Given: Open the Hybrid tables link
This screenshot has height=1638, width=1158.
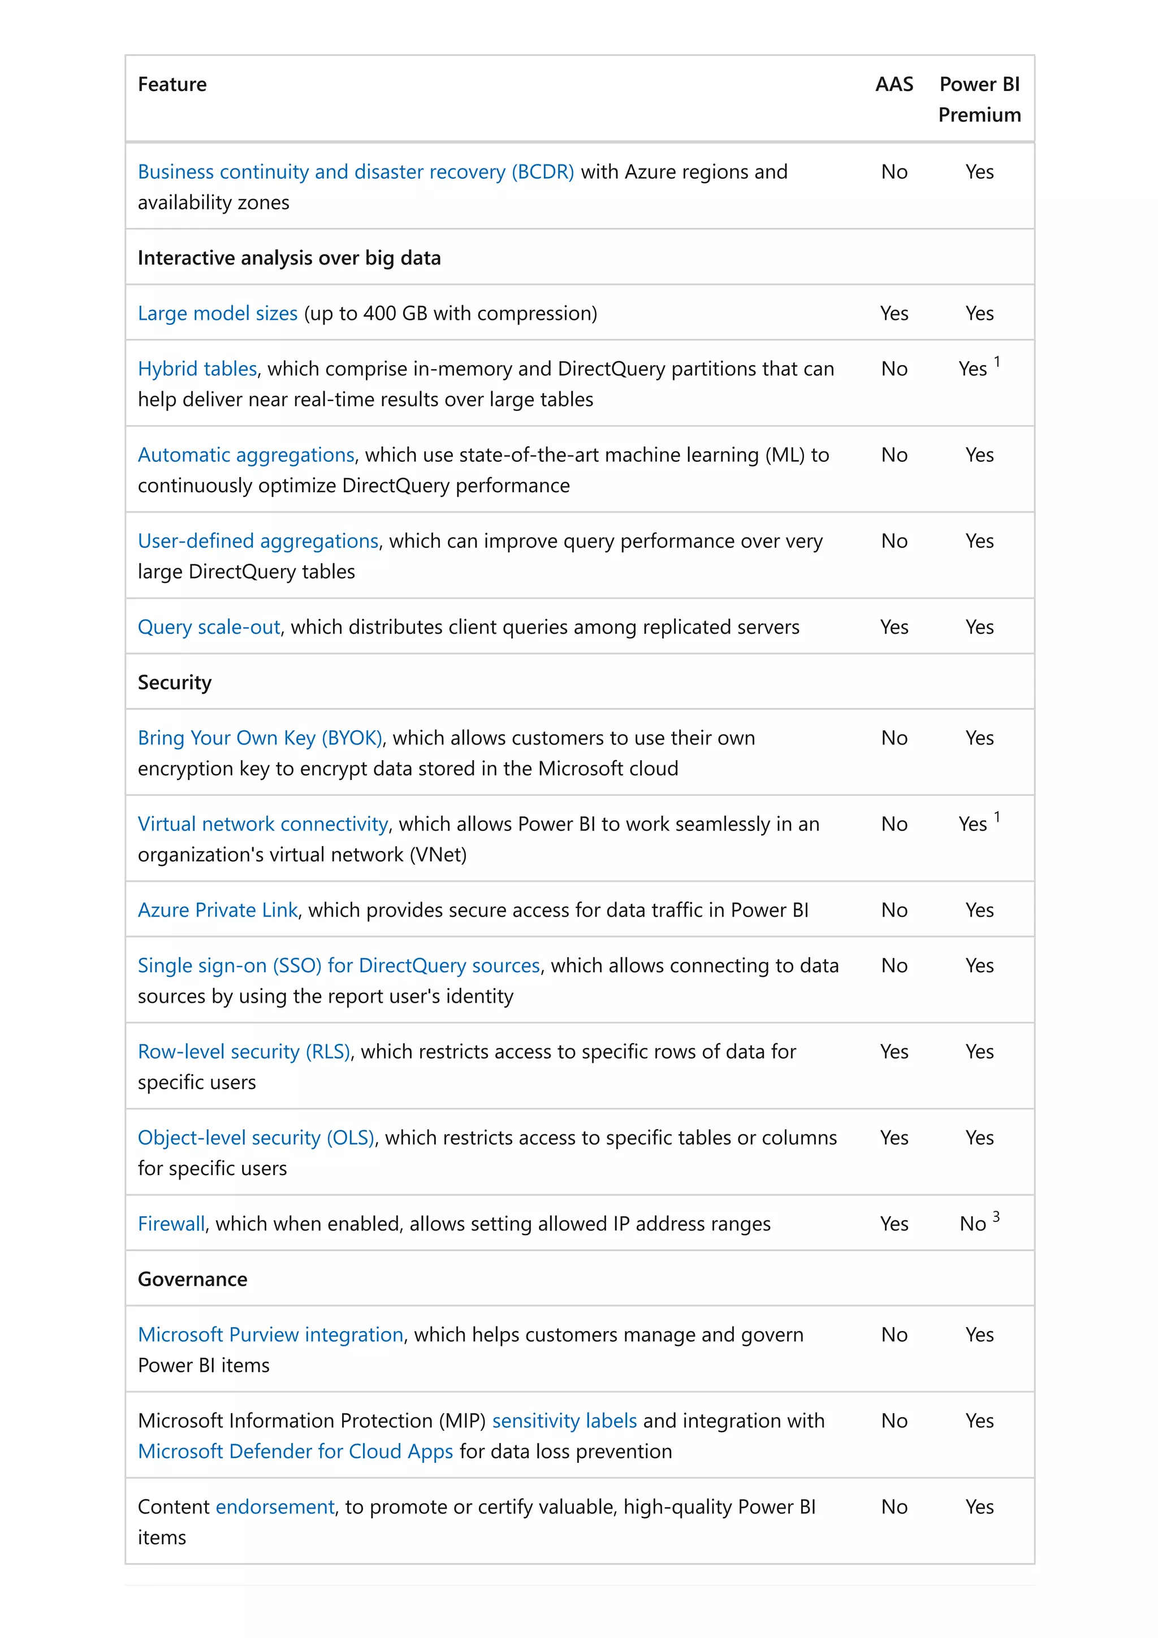Looking at the screenshot, I should click(197, 369).
